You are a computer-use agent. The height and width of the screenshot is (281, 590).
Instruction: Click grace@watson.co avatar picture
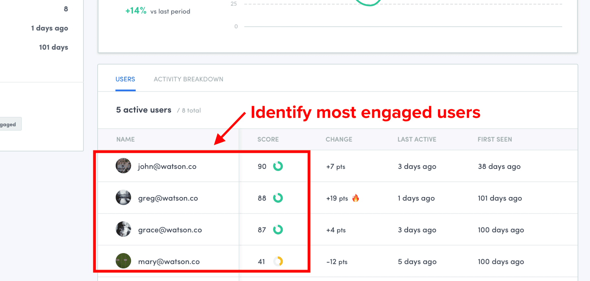[123, 229]
